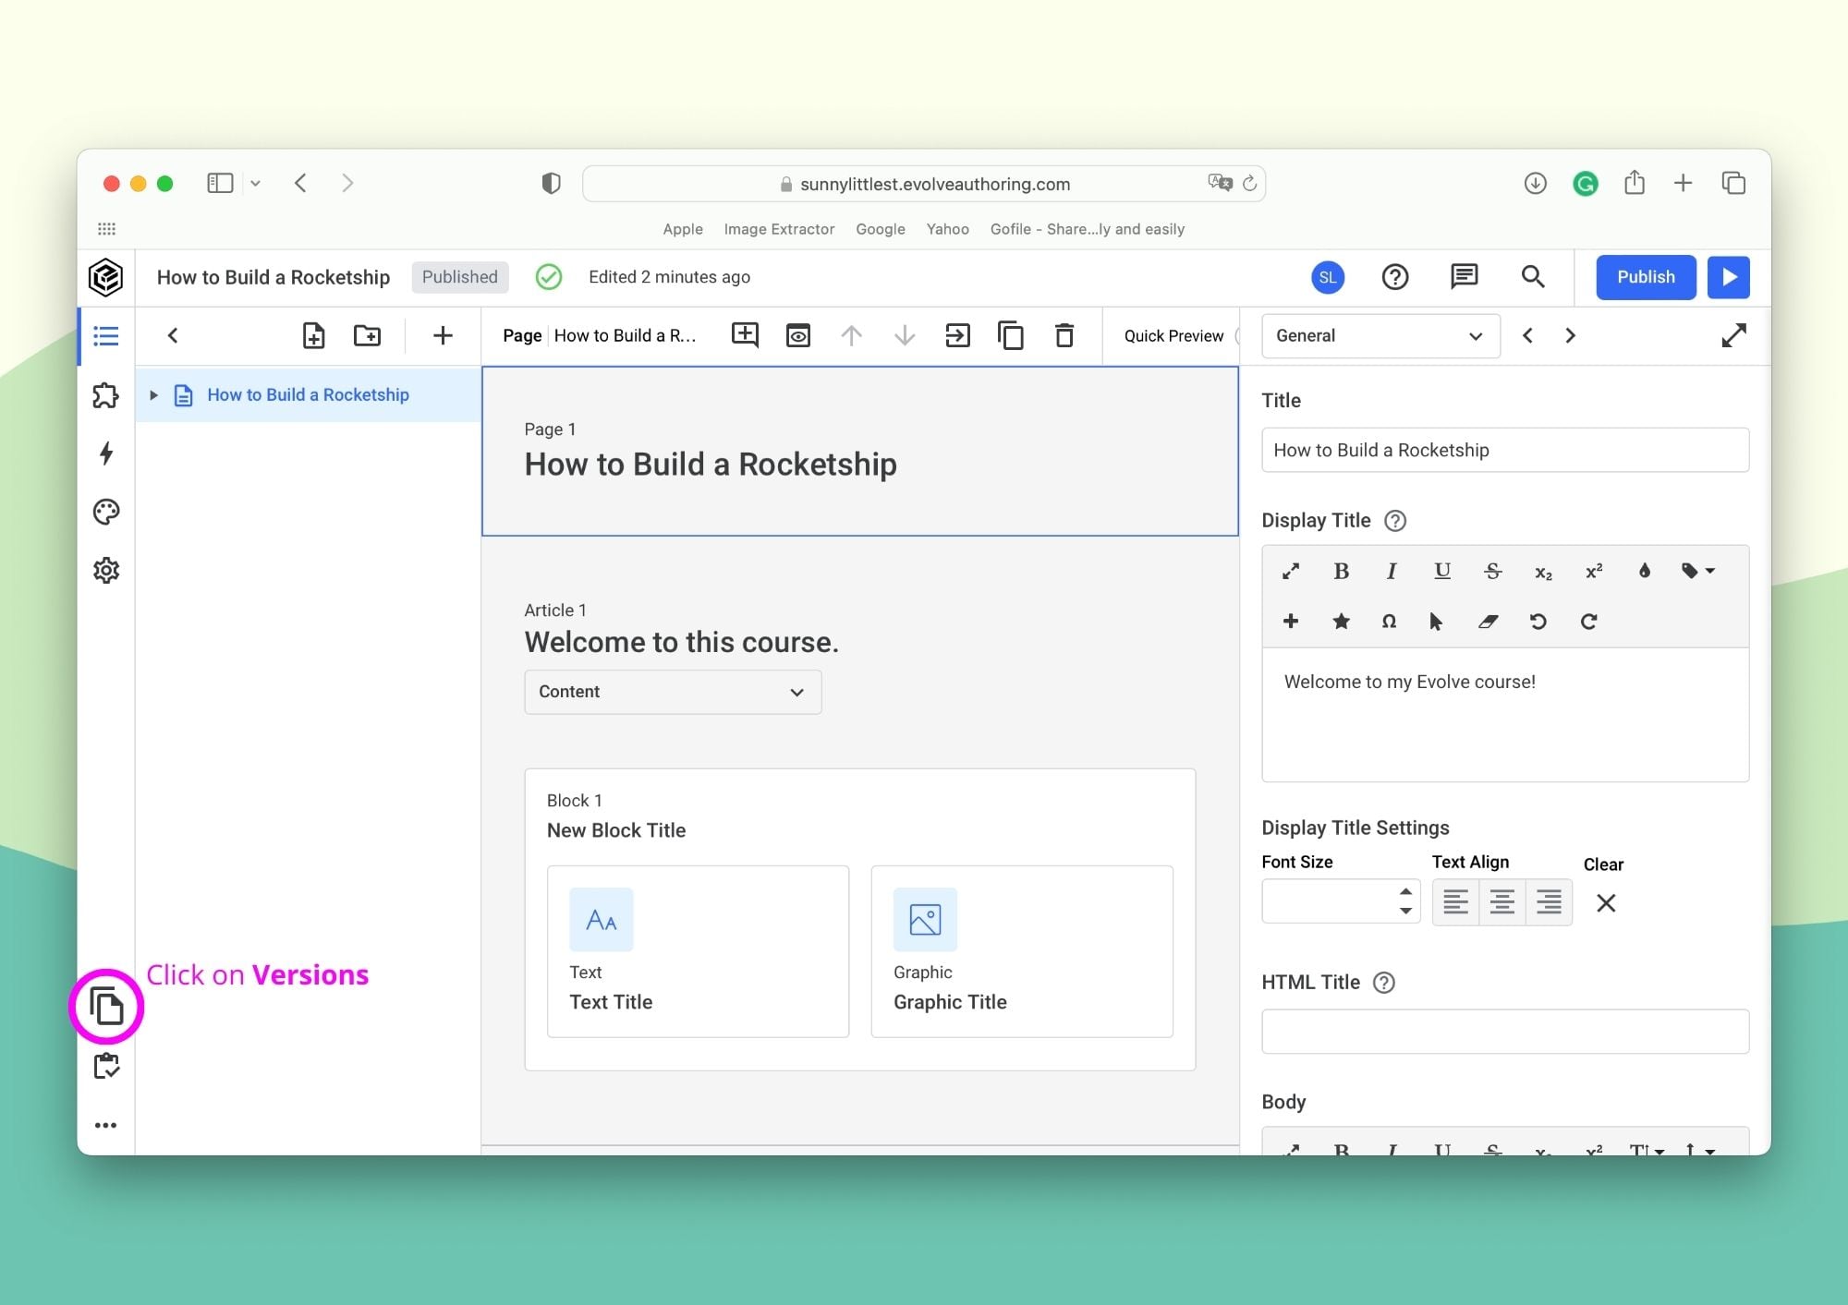Screen dimensions: 1848x1305
Task: Click the HTML Title input field
Action: [x=1504, y=1031]
